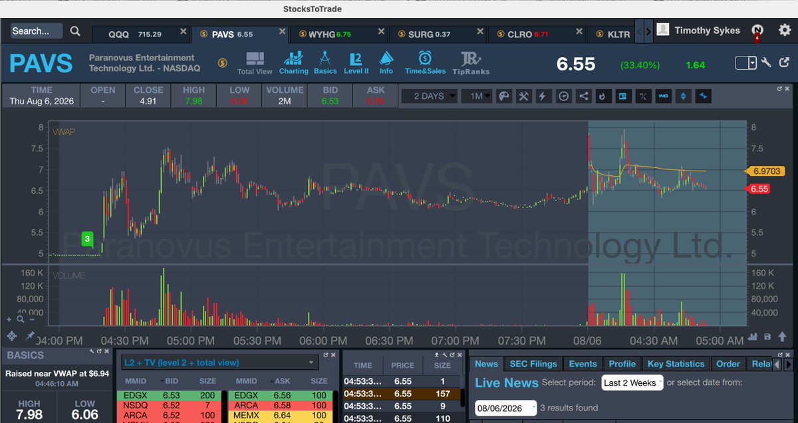Open chart color palette settings
The height and width of the screenshot is (423, 798).
click(504, 96)
